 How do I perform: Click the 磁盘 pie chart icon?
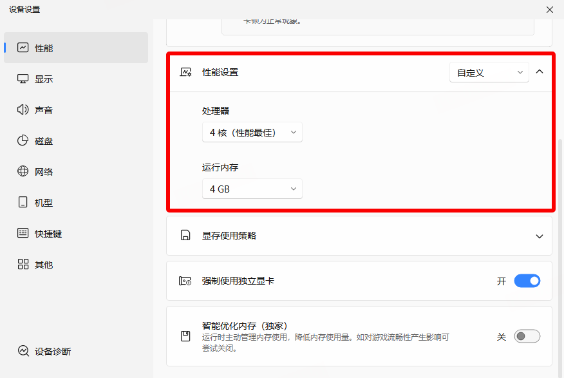click(x=23, y=140)
